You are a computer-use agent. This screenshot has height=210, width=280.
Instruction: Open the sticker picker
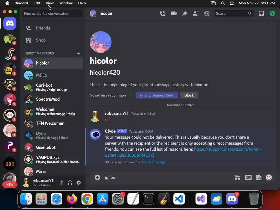[259, 177]
